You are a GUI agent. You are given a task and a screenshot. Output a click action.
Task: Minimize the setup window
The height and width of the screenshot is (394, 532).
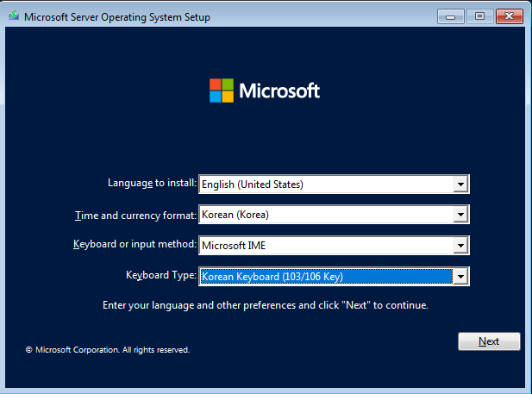pos(451,16)
